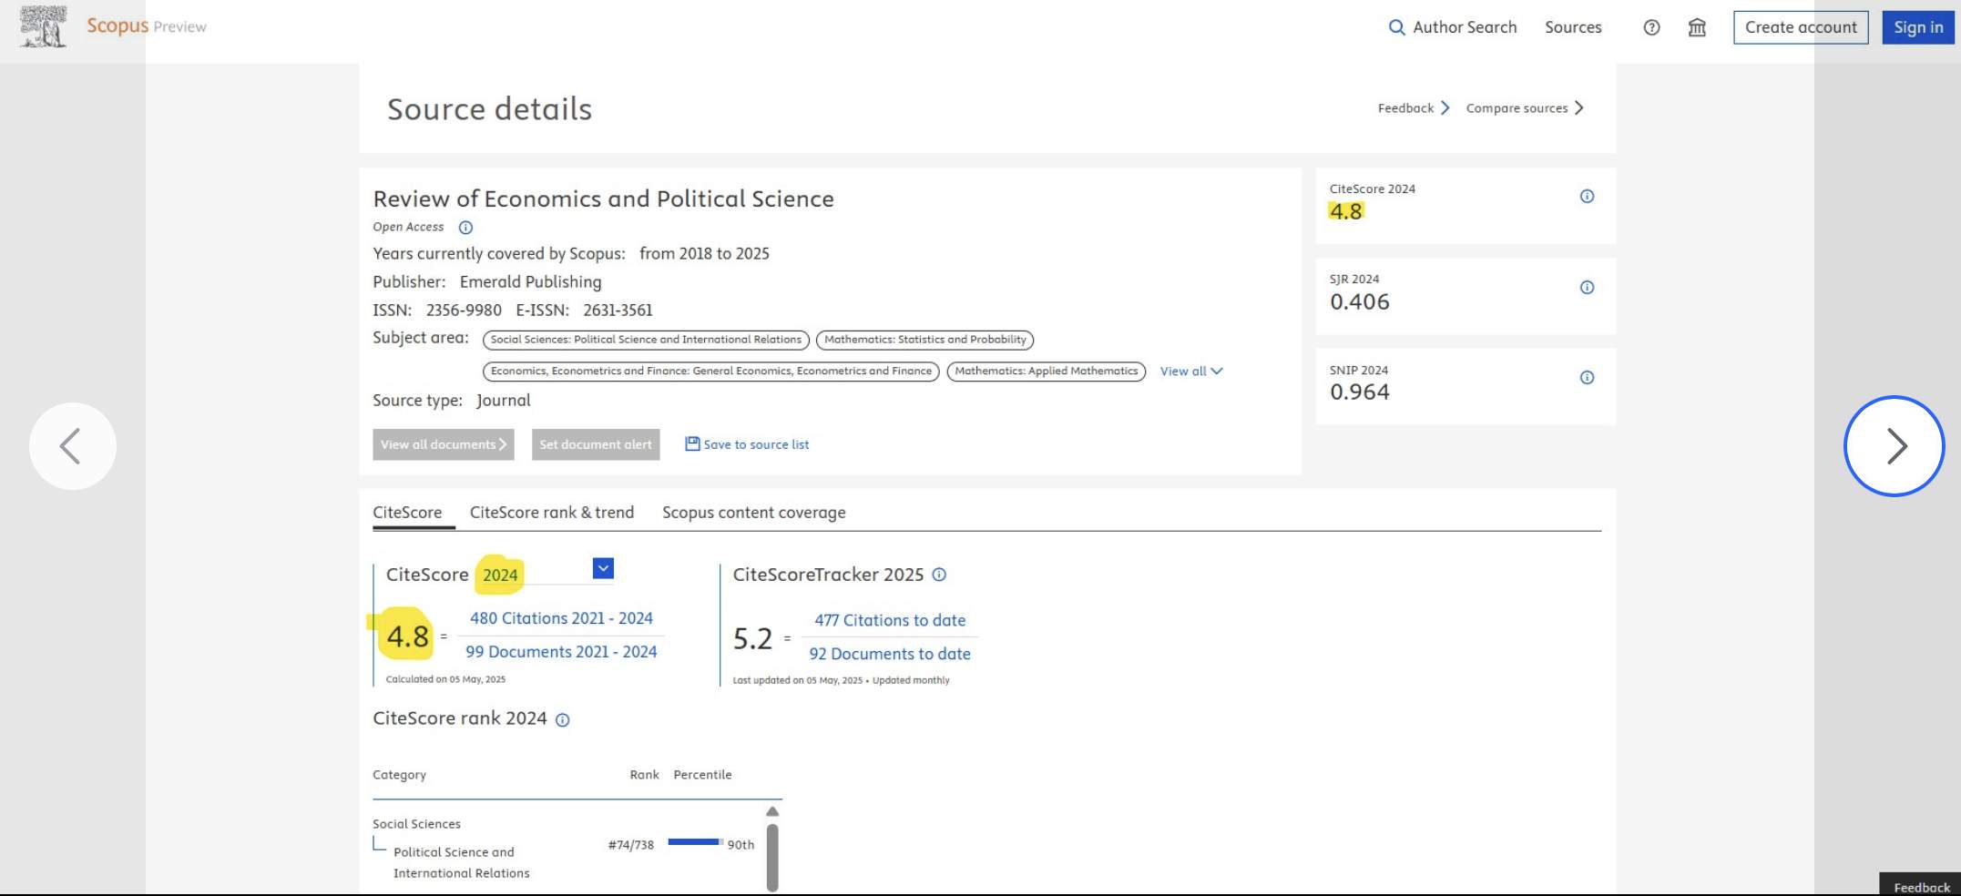The image size is (1961, 896).
Task: Click the CiteScoreTracker value 5.2
Action: coord(752,639)
